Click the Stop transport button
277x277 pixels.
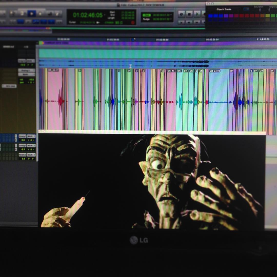(189, 14)
